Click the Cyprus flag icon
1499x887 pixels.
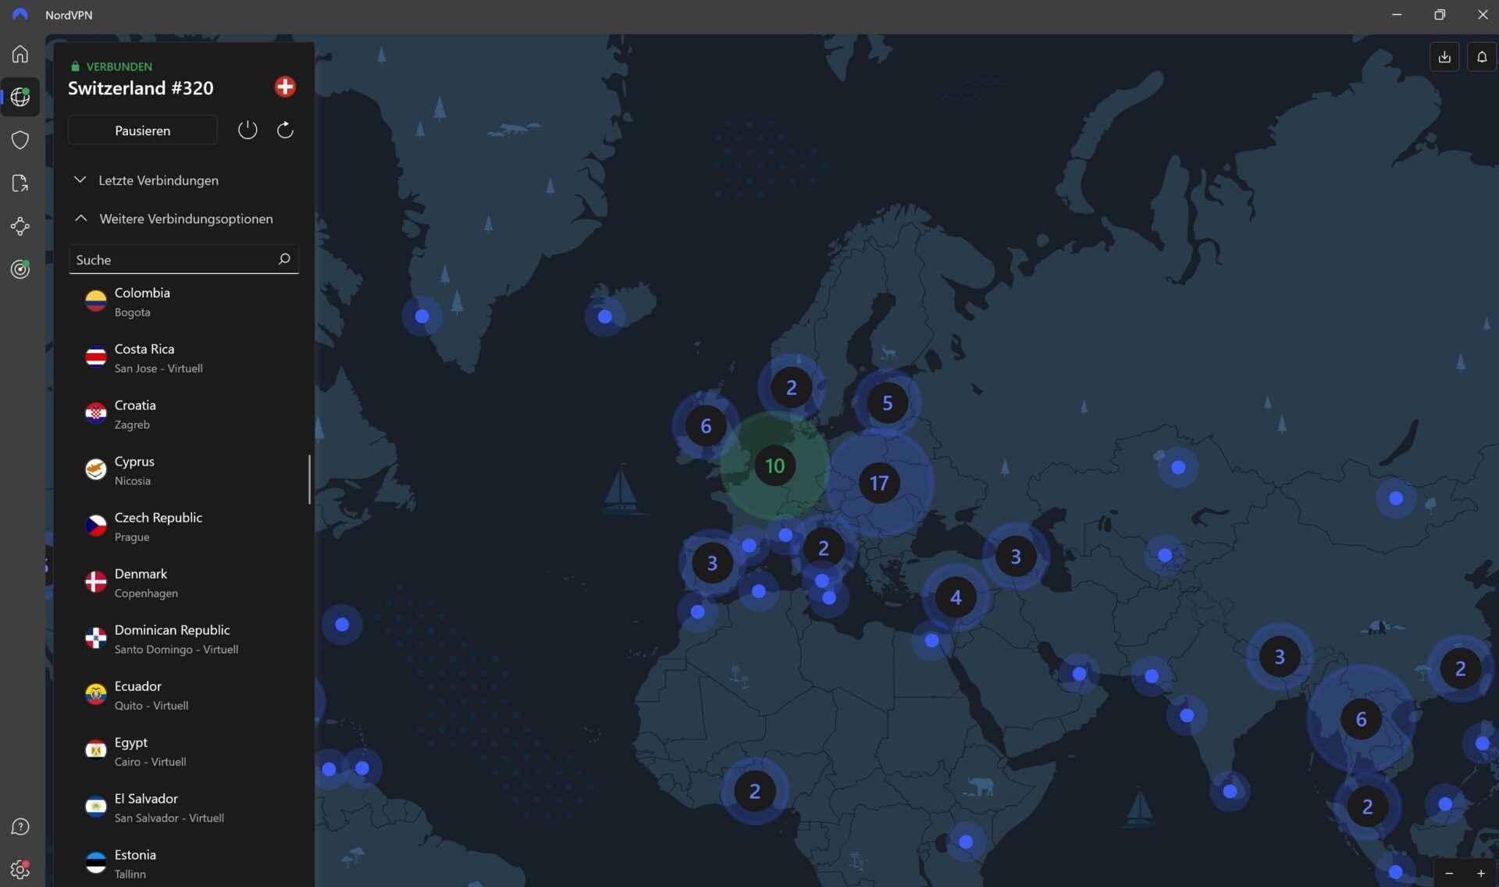tap(96, 469)
